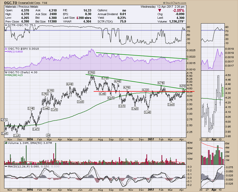Click the VWAP value 4.304
This screenshot has width=238, height=192.
(x=87, y=22)
